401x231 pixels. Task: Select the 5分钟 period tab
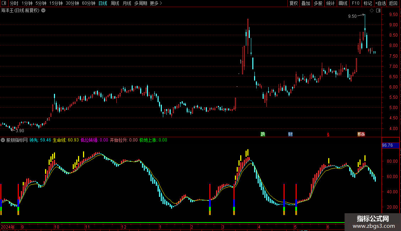41,3
